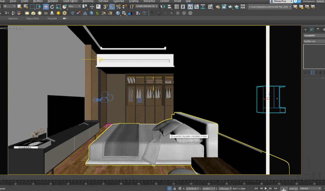The image size is (325, 191).
Task: Open Curve Editor from toolbar
Action: [196, 7]
